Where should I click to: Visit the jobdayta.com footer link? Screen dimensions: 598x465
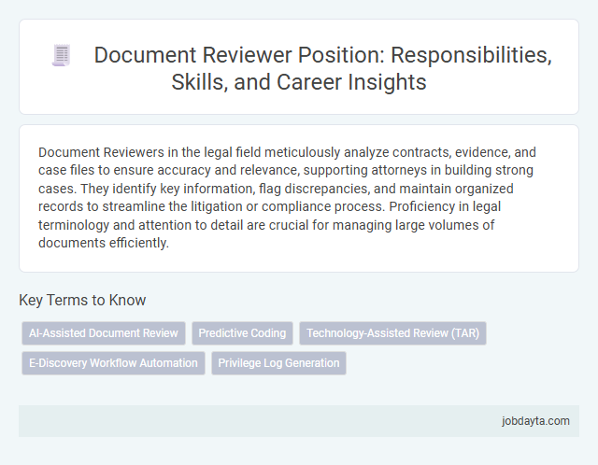[x=535, y=421]
